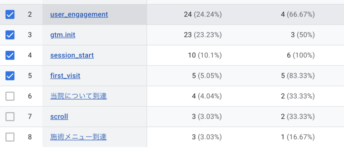Deselect the first_visit row checkbox
344x154 pixels.
[10, 76]
